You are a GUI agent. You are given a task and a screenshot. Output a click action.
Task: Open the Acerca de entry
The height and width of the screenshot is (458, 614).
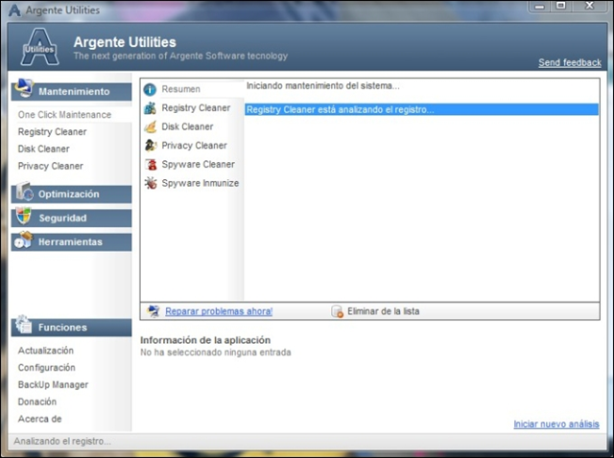(x=39, y=419)
